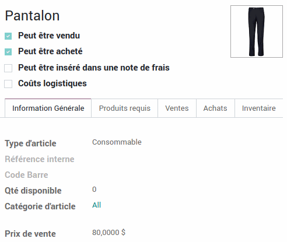Screen dimensions: 287x242
Task: Go to the Achats tab
Action: click(x=215, y=108)
